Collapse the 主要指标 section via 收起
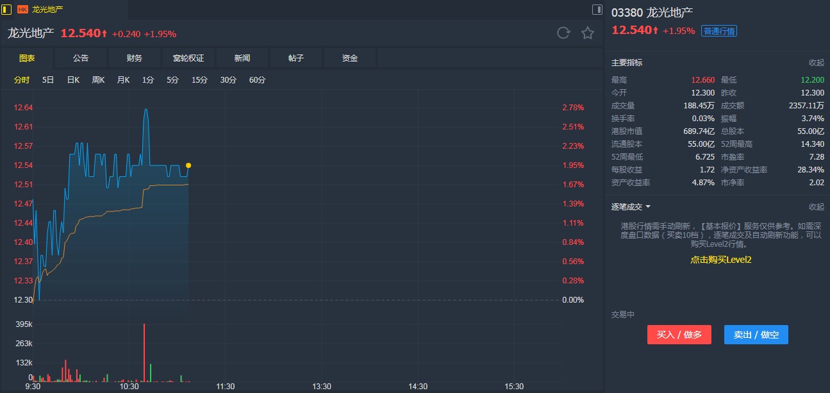 tap(816, 63)
